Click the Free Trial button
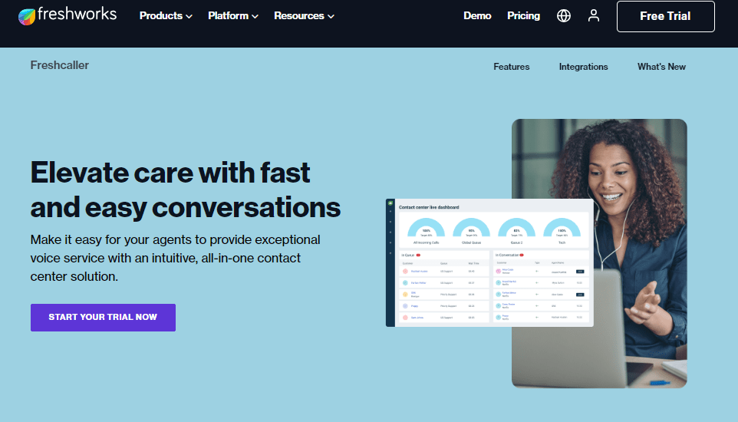Screen dimensions: 738x422 [666, 16]
